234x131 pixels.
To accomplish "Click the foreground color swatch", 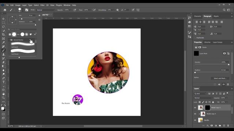I will (x=3, y=108).
